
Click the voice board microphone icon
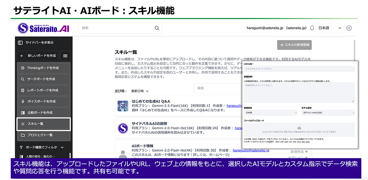[23, 101]
